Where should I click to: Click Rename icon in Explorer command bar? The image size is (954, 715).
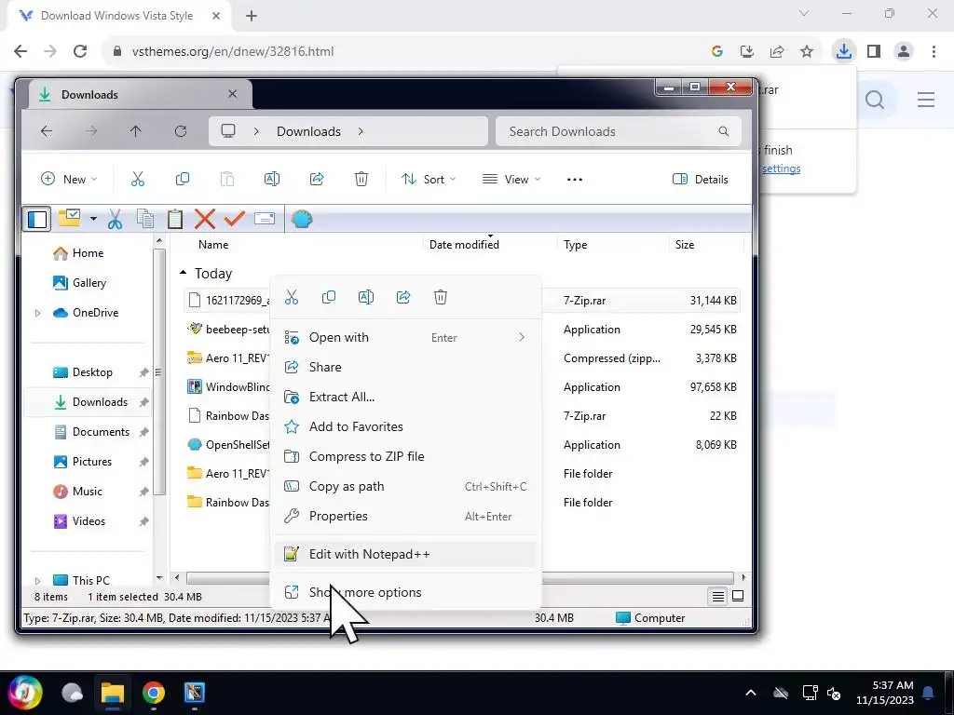[272, 180]
